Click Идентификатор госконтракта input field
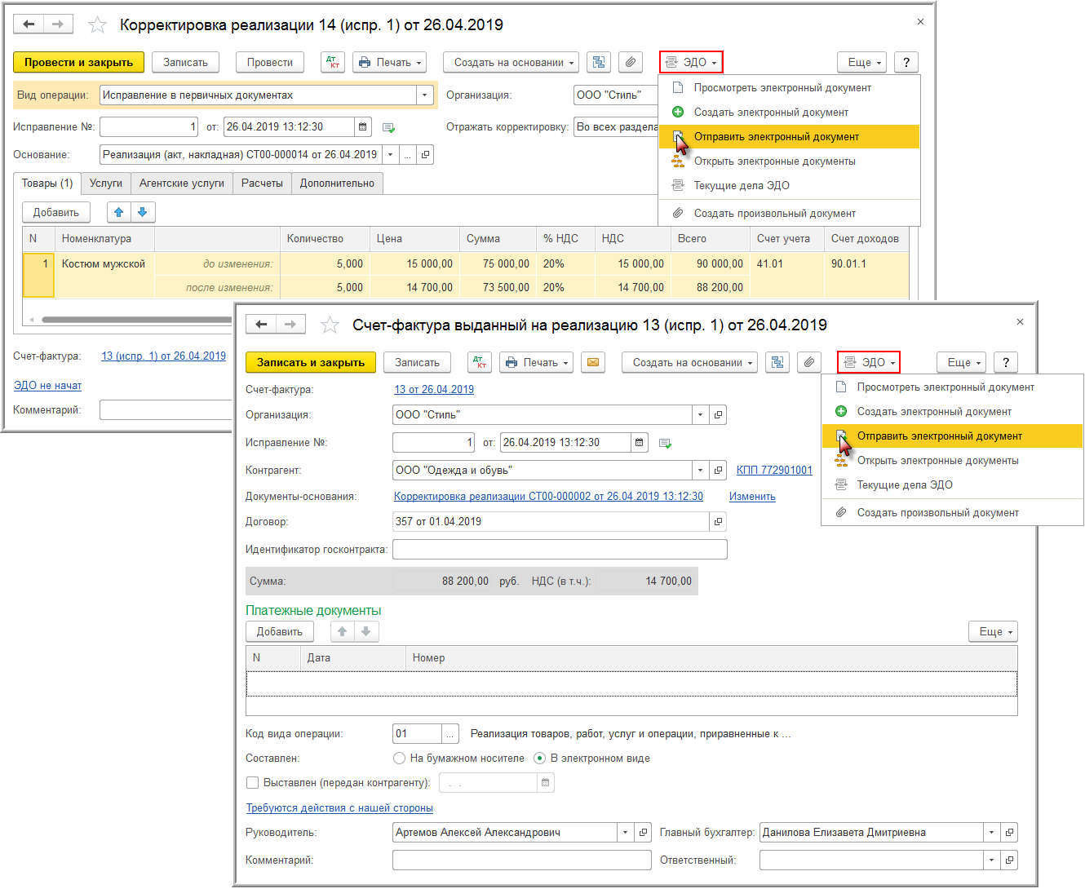 pyautogui.click(x=560, y=550)
